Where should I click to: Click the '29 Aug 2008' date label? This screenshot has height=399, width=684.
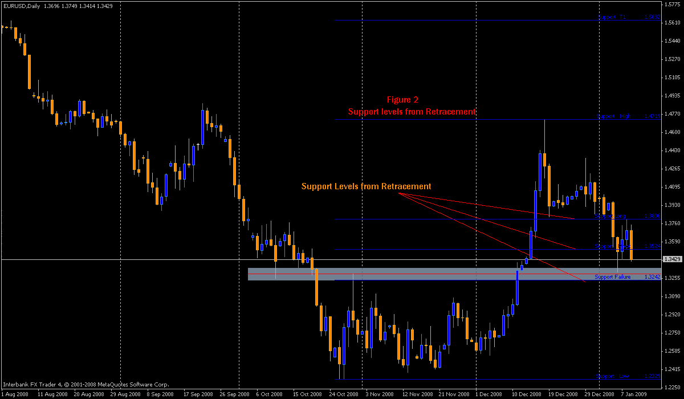(x=124, y=394)
